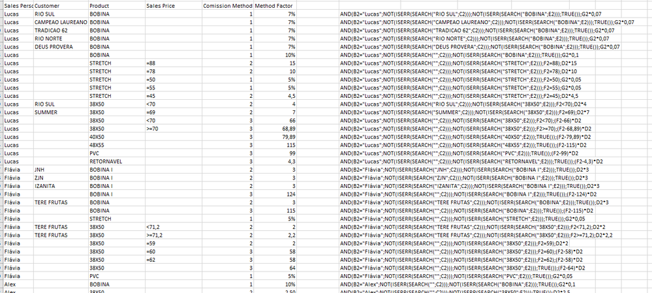Select the 2,2 method factor cell

(275, 235)
